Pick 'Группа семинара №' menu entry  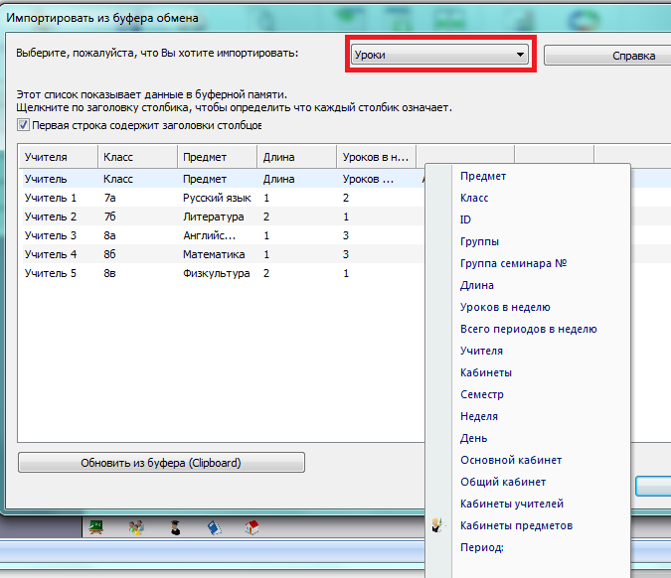coord(513,263)
